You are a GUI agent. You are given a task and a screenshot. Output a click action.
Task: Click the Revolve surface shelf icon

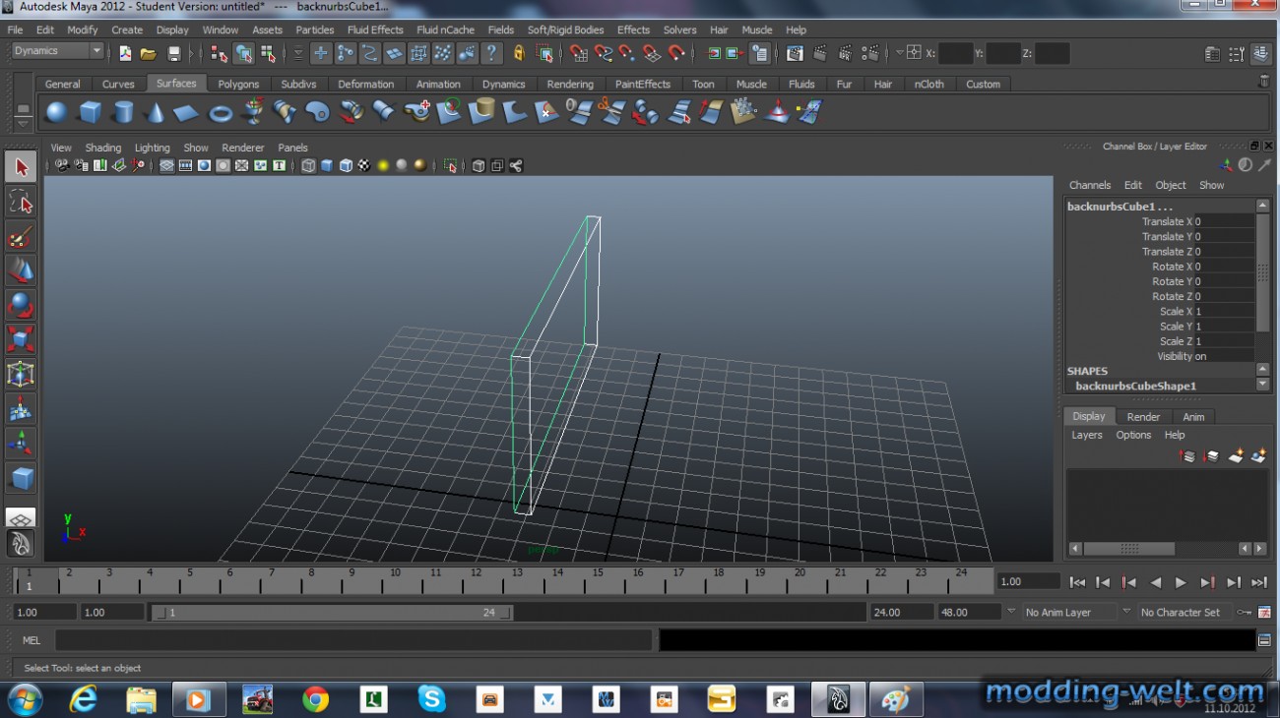pos(253,112)
